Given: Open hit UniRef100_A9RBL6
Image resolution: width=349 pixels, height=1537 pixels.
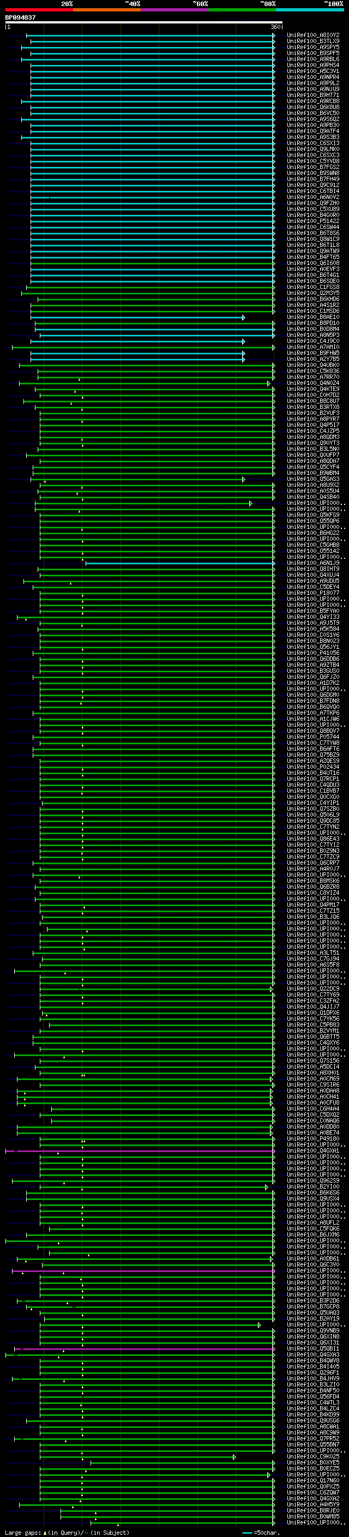Looking at the screenshot, I should pyautogui.click(x=313, y=59).
